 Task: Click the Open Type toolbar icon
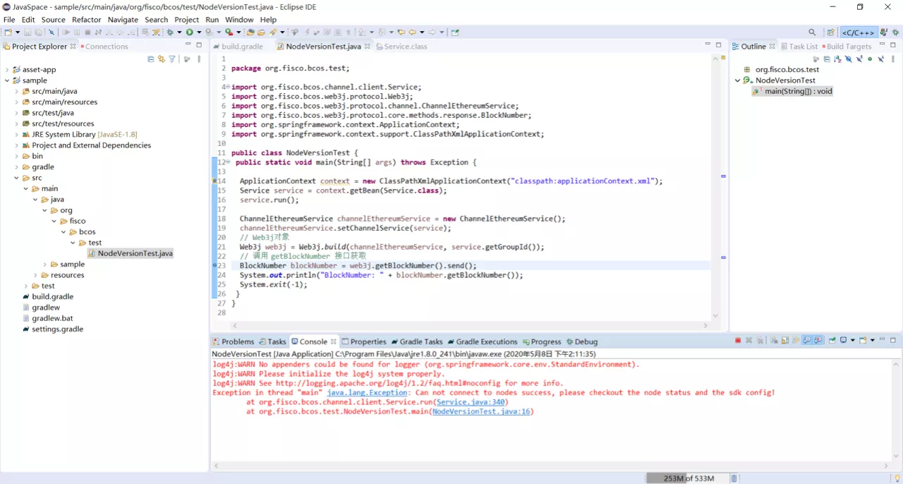[250, 32]
